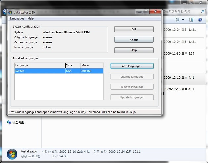
Task: Focus the Explorer search box
Action: tap(182, 12)
